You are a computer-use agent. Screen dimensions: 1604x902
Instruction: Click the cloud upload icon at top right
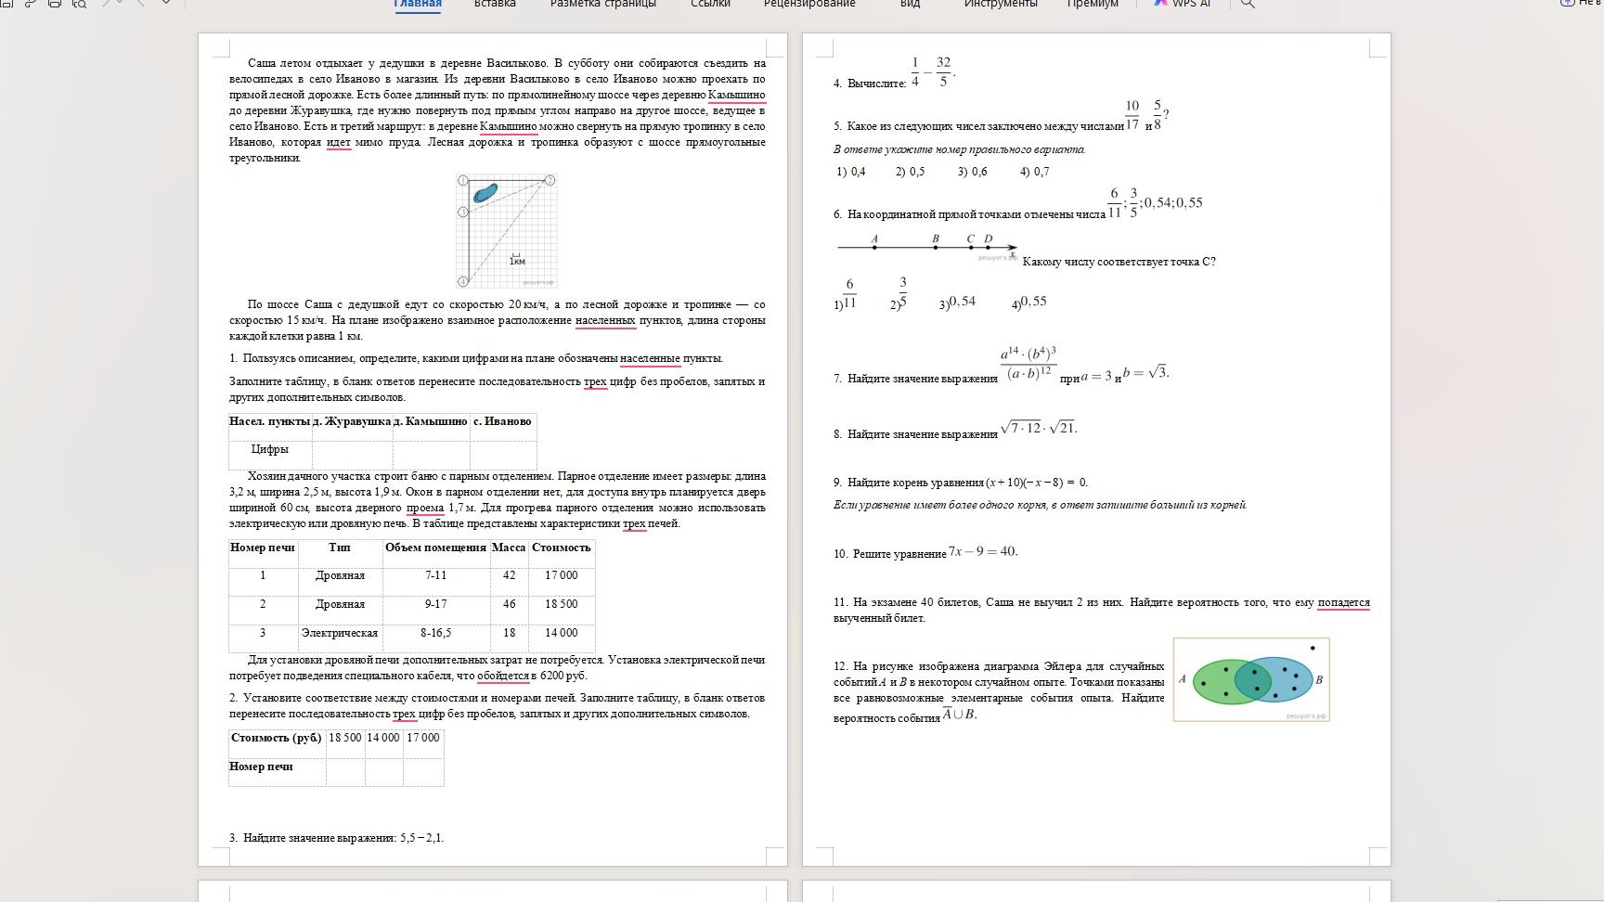point(1567,3)
